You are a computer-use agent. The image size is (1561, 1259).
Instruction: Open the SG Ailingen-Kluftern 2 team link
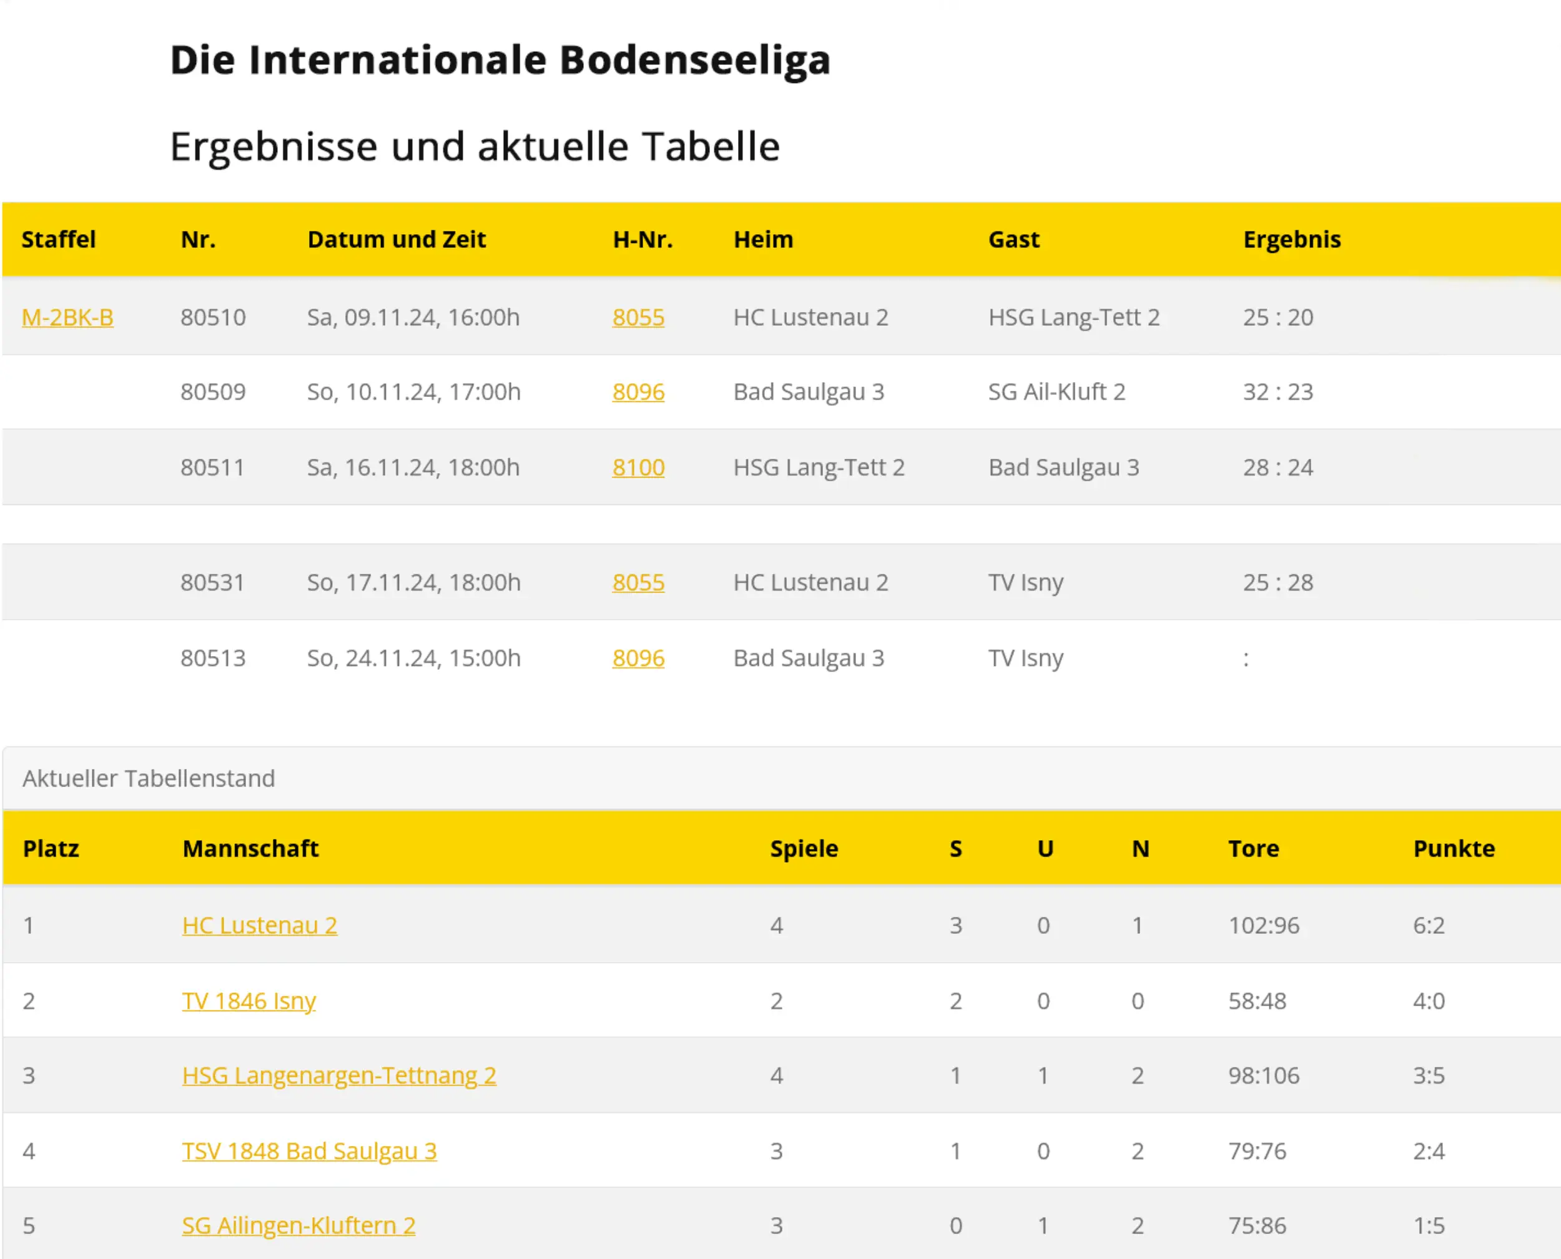click(x=298, y=1225)
